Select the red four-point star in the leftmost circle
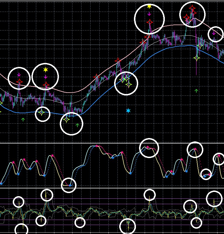 coord(19,82)
